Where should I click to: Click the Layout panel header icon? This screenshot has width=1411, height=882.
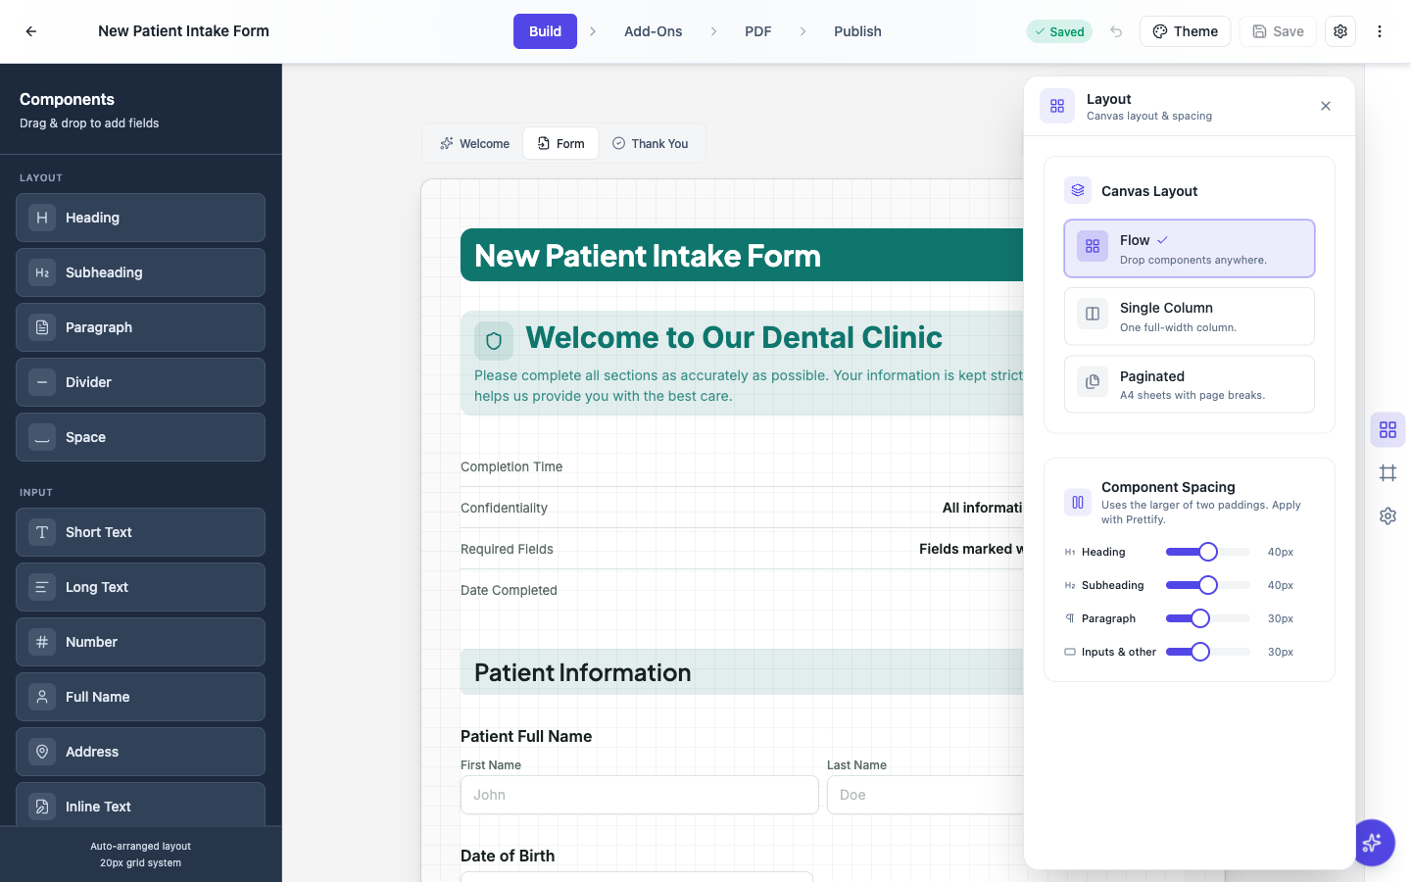coord(1057,106)
